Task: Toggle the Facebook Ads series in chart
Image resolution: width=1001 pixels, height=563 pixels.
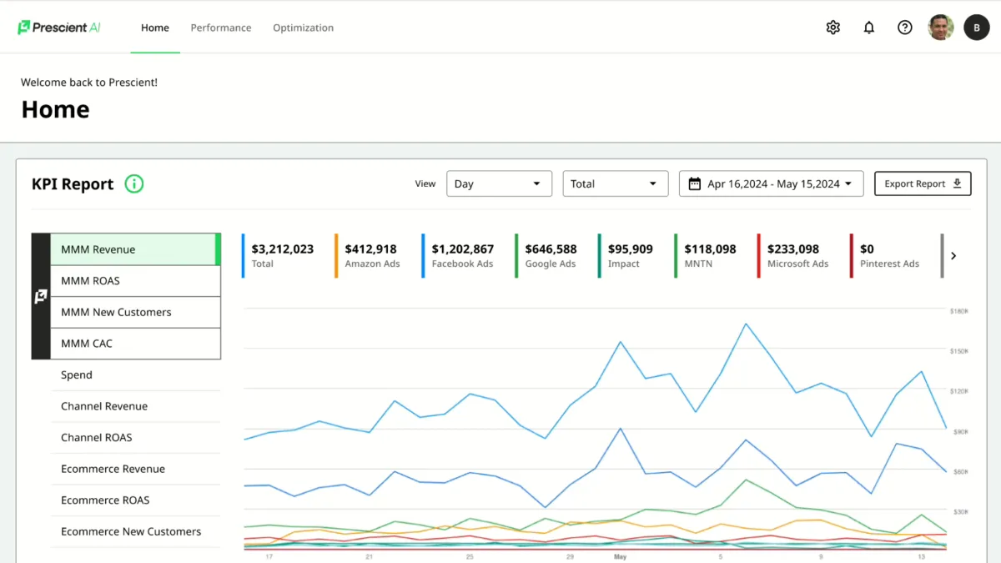Action: [462, 255]
